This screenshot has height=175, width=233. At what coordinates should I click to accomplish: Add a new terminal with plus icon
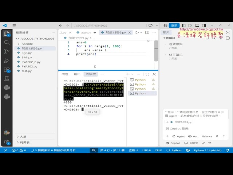(128, 74)
